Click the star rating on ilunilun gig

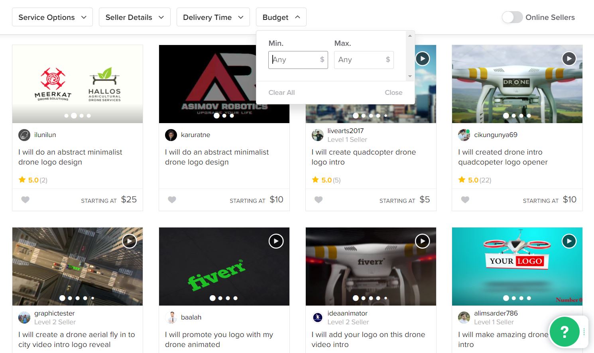pos(33,180)
